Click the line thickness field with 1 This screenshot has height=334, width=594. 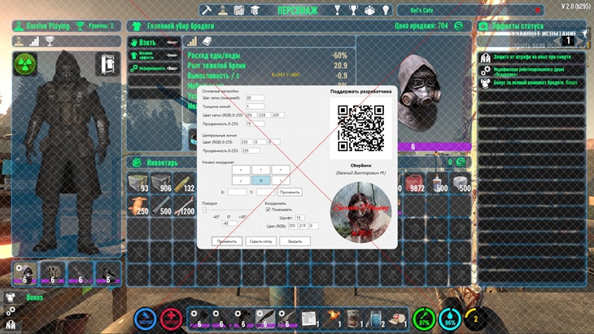pyautogui.click(x=255, y=106)
